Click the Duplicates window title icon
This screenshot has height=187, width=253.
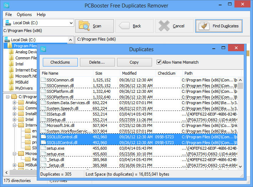[43, 49]
